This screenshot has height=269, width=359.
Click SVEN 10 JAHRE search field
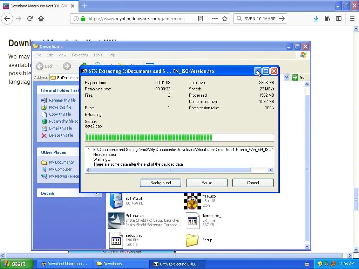click(260, 19)
